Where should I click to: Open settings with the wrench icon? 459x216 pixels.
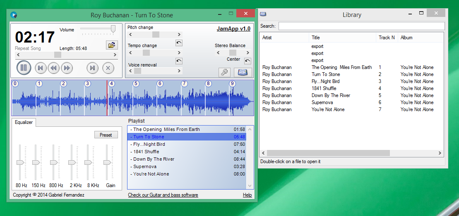[224, 73]
